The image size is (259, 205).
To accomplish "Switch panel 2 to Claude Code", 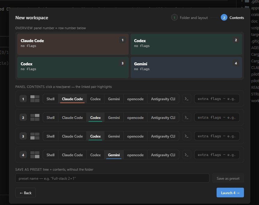I will pos(72,117).
